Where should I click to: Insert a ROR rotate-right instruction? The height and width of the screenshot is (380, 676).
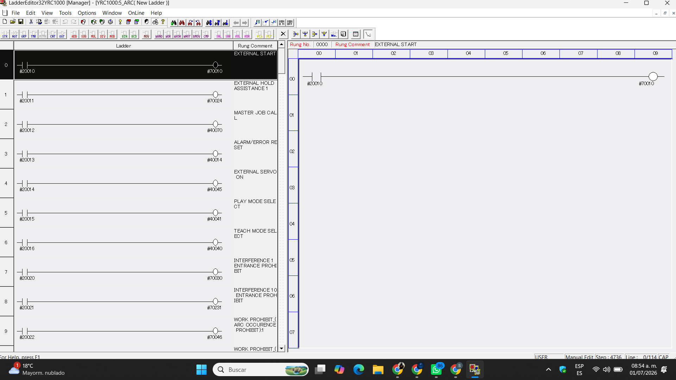[247, 34]
